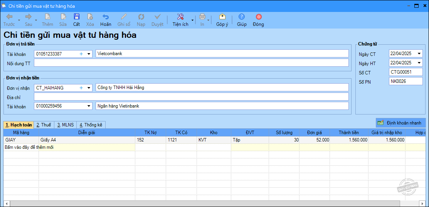Click the Định khoản nhanh button
This screenshot has height=207, width=429.
401,123
